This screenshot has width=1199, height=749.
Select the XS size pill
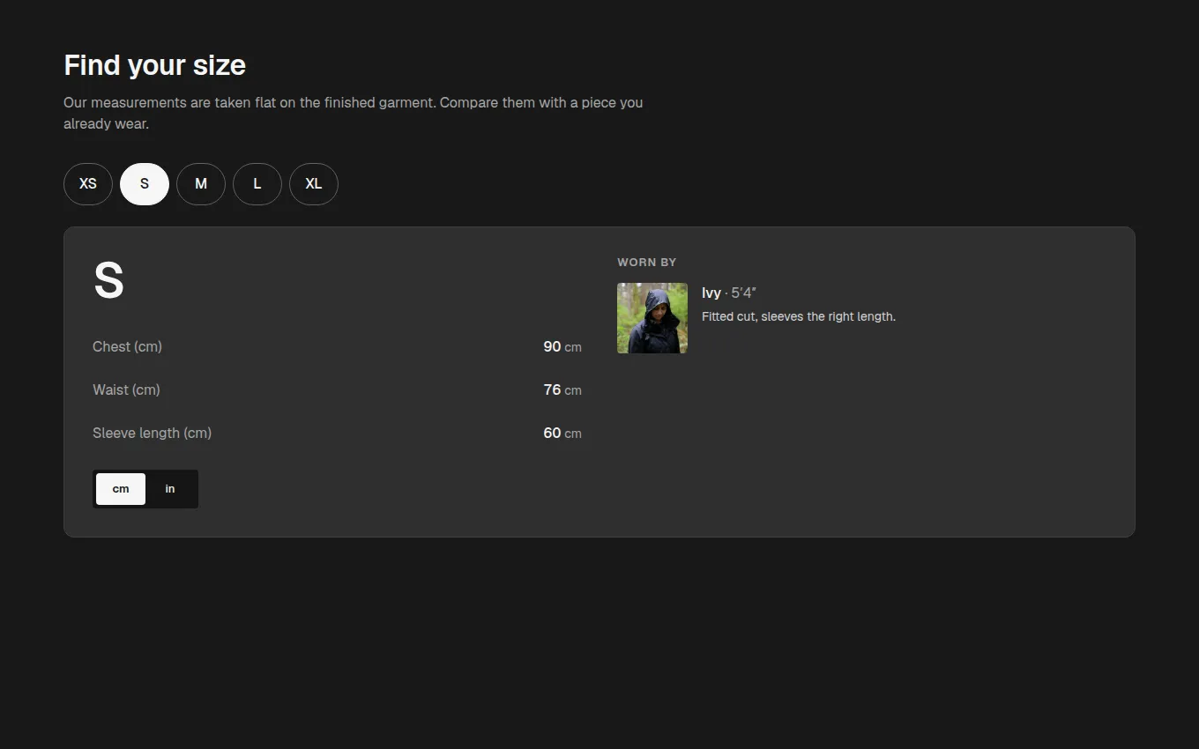click(x=88, y=184)
